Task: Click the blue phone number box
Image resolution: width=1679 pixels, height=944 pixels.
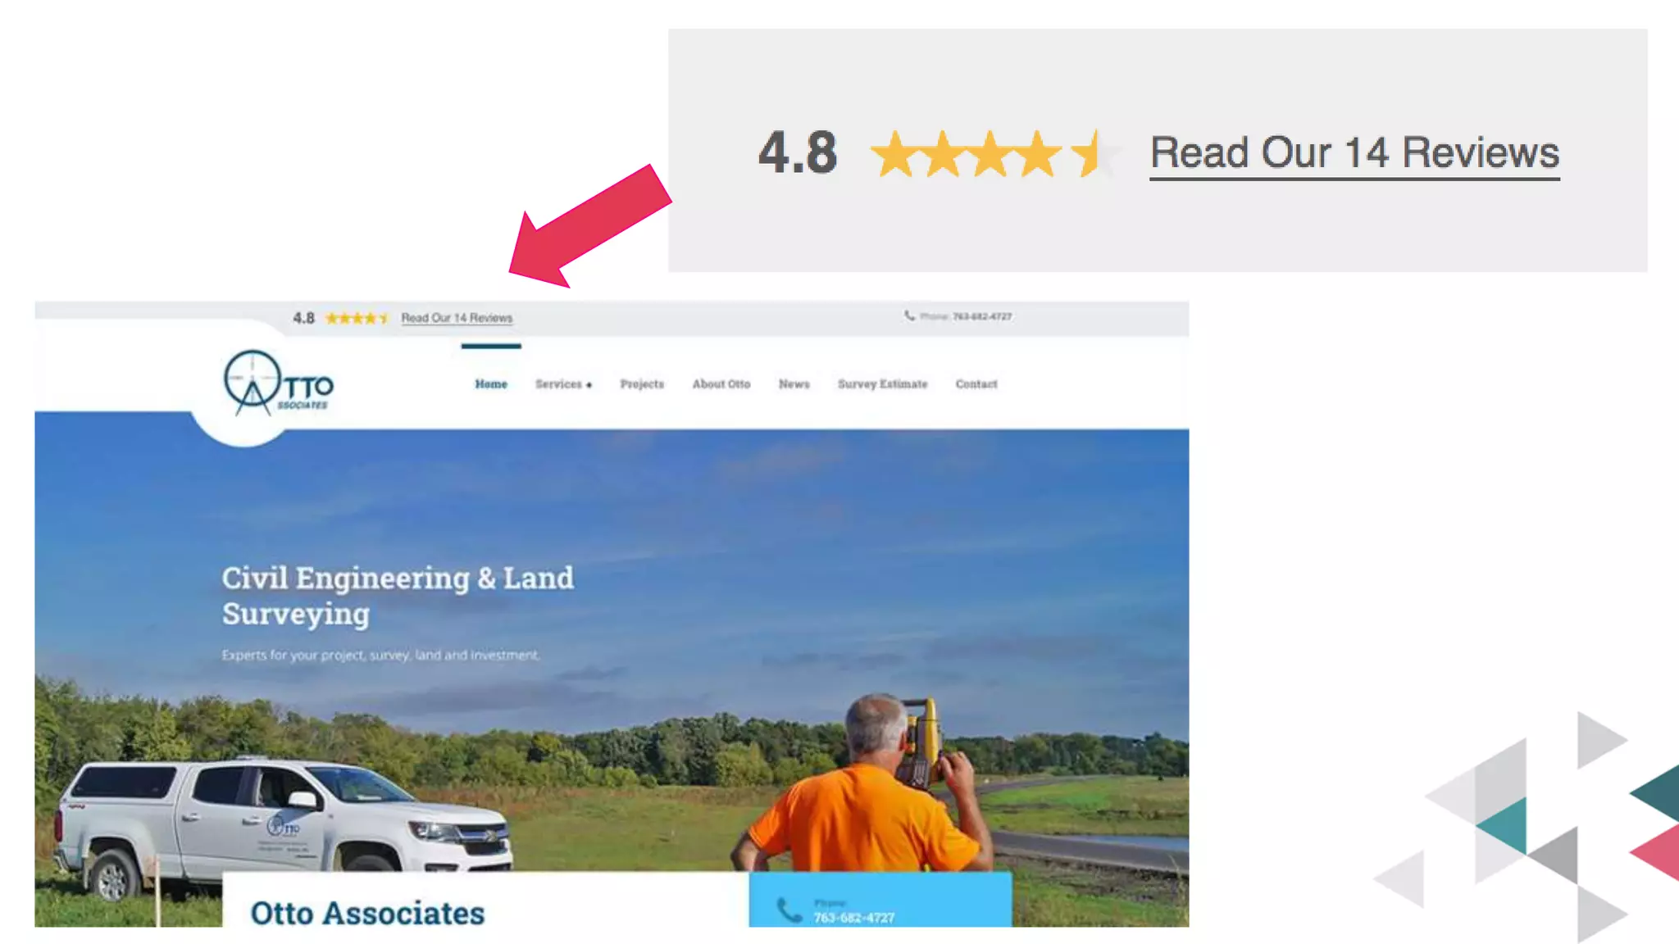Action: coord(880,899)
